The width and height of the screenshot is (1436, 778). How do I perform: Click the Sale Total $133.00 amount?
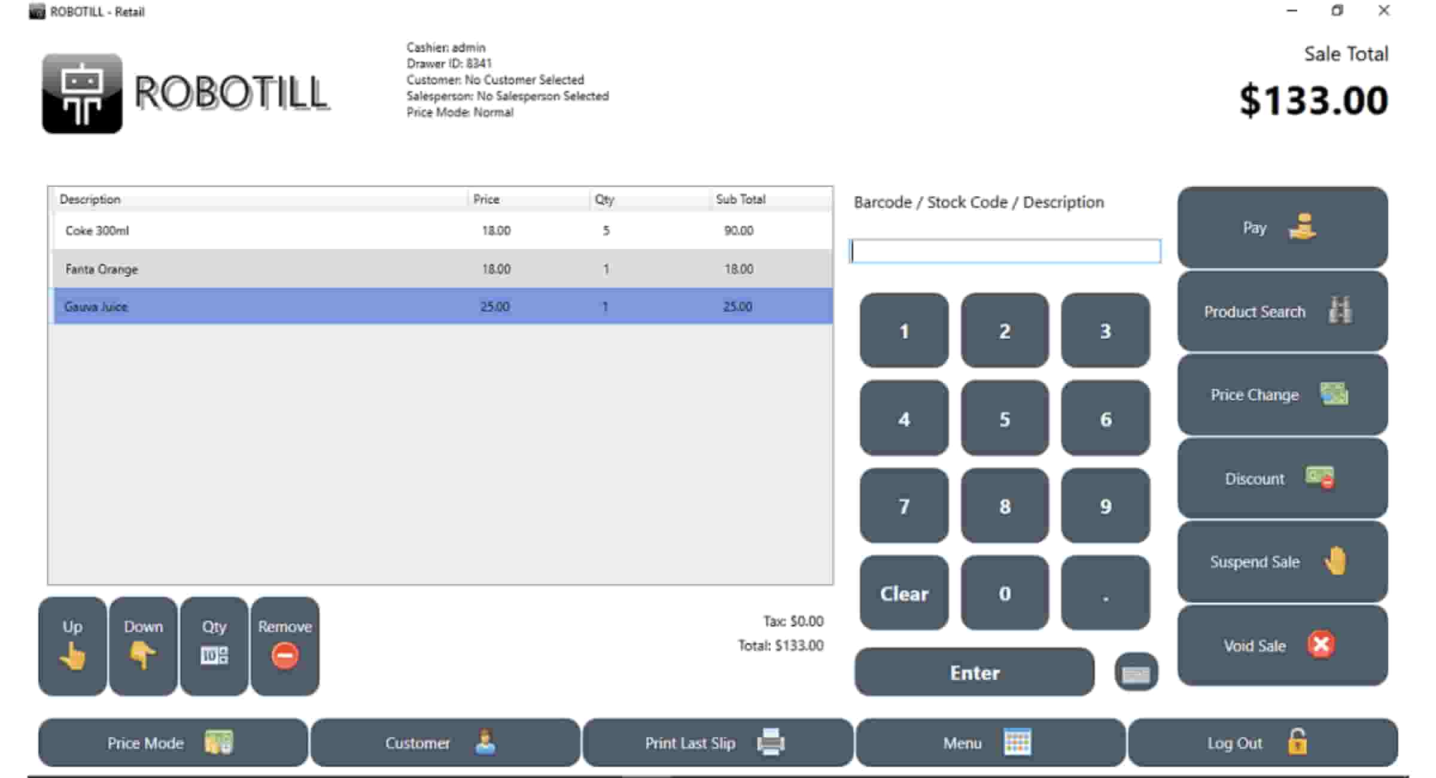click(x=1313, y=100)
